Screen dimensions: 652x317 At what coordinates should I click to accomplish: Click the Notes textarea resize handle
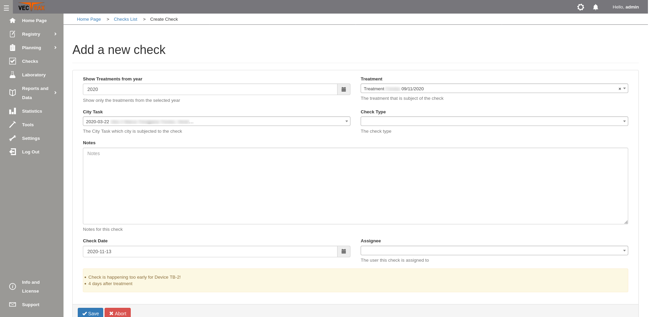(626, 222)
